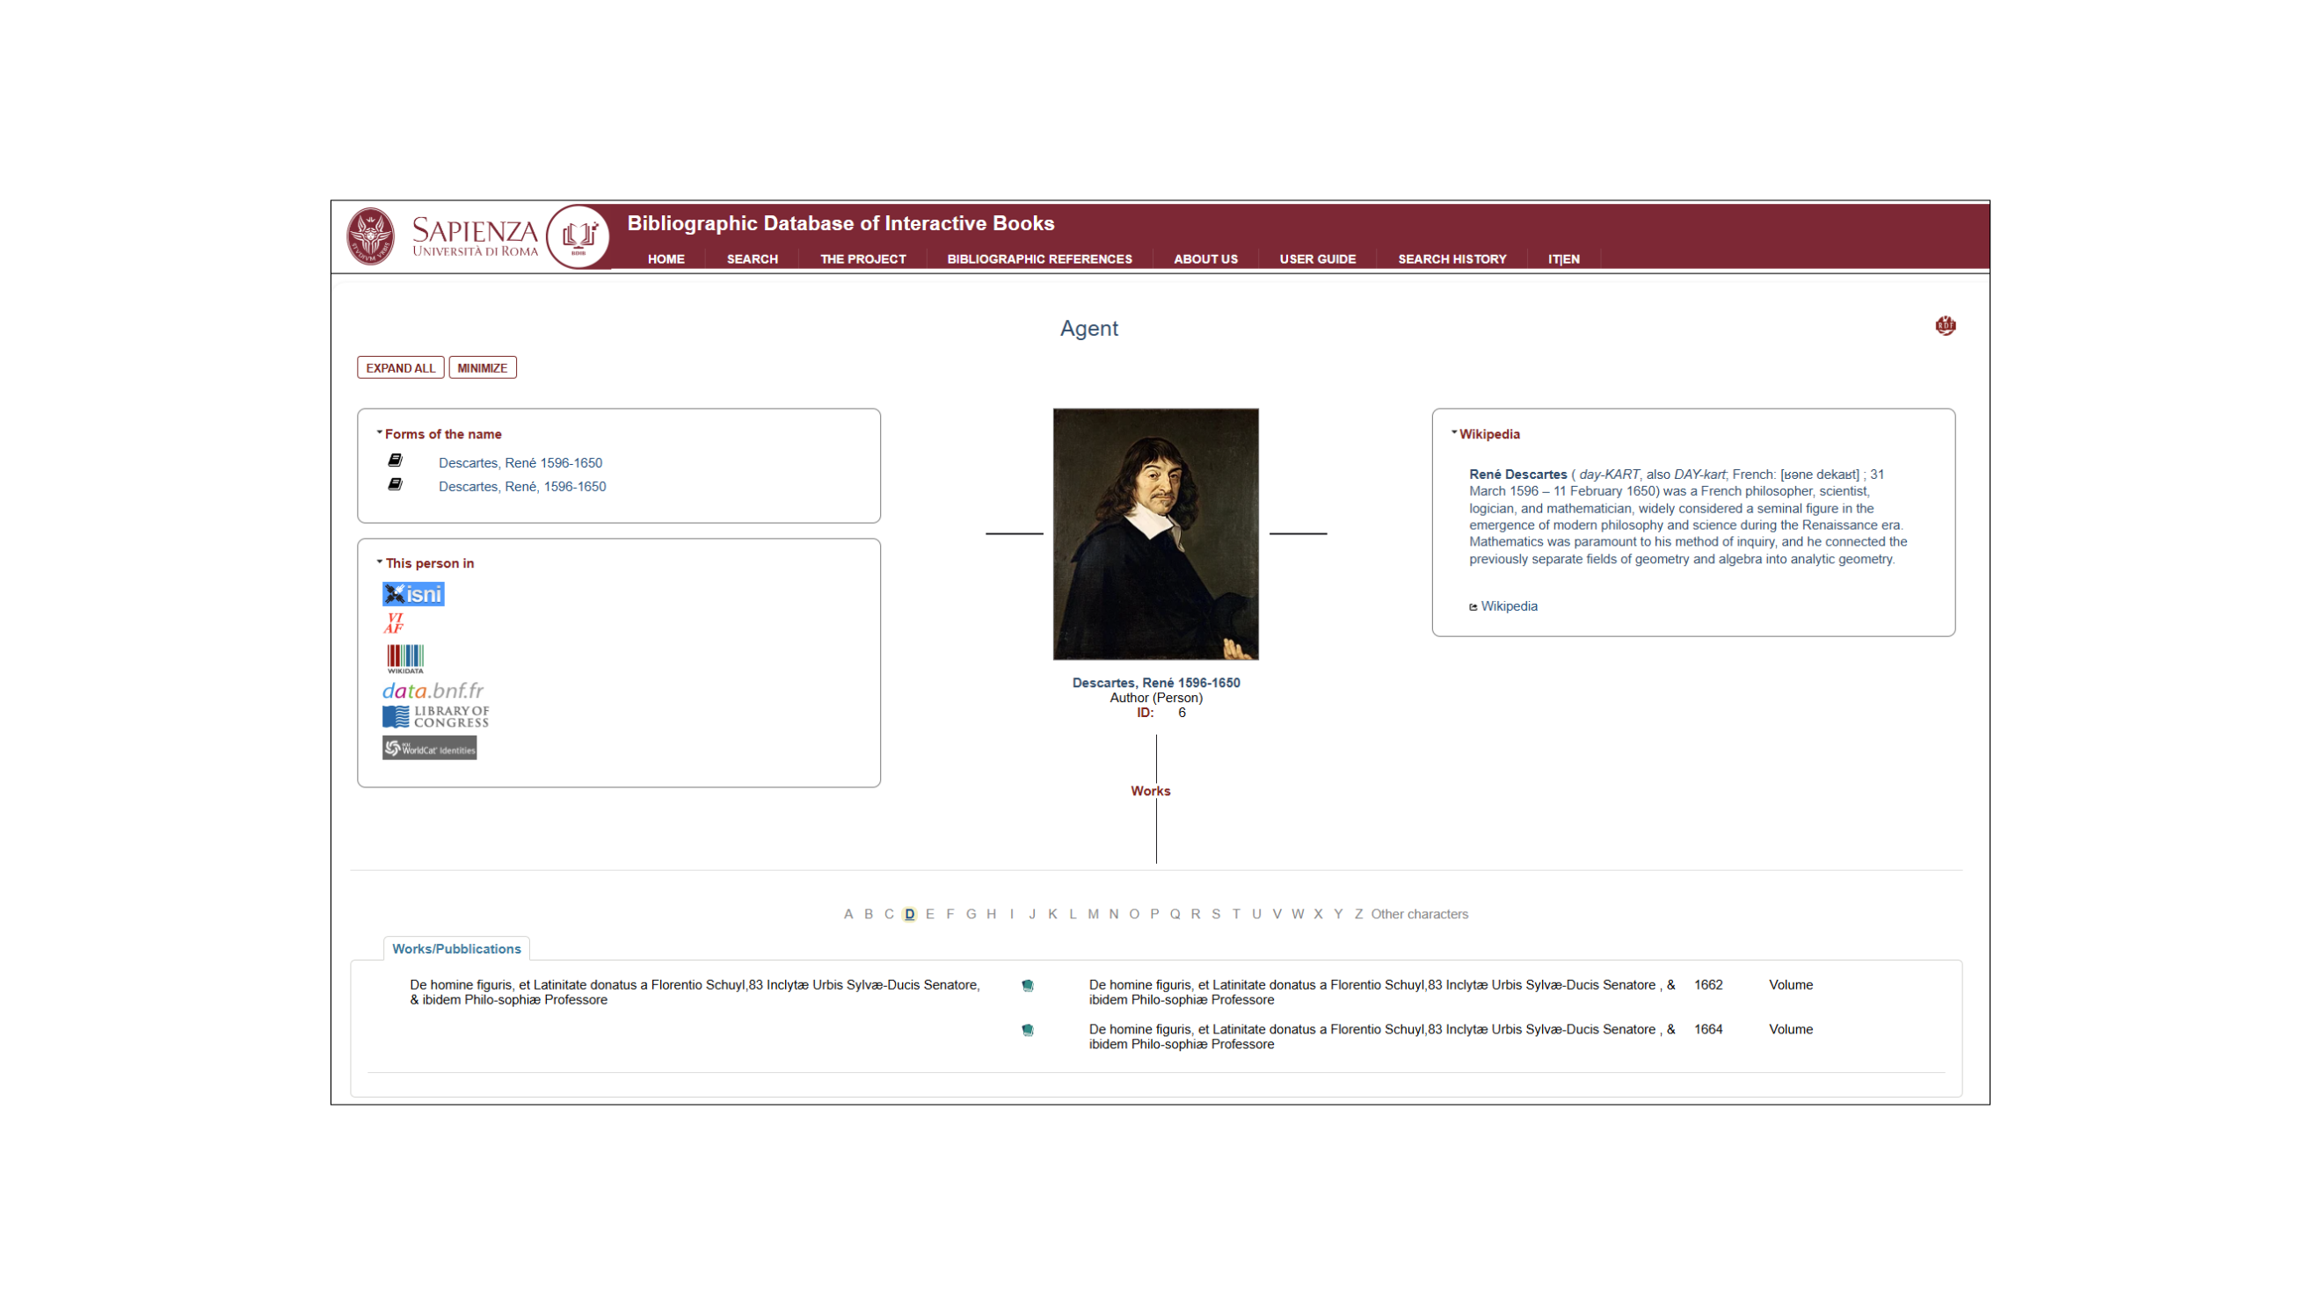Collapse the 'Forms of the name' section
2321x1305 pixels.
(x=379, y=433)
